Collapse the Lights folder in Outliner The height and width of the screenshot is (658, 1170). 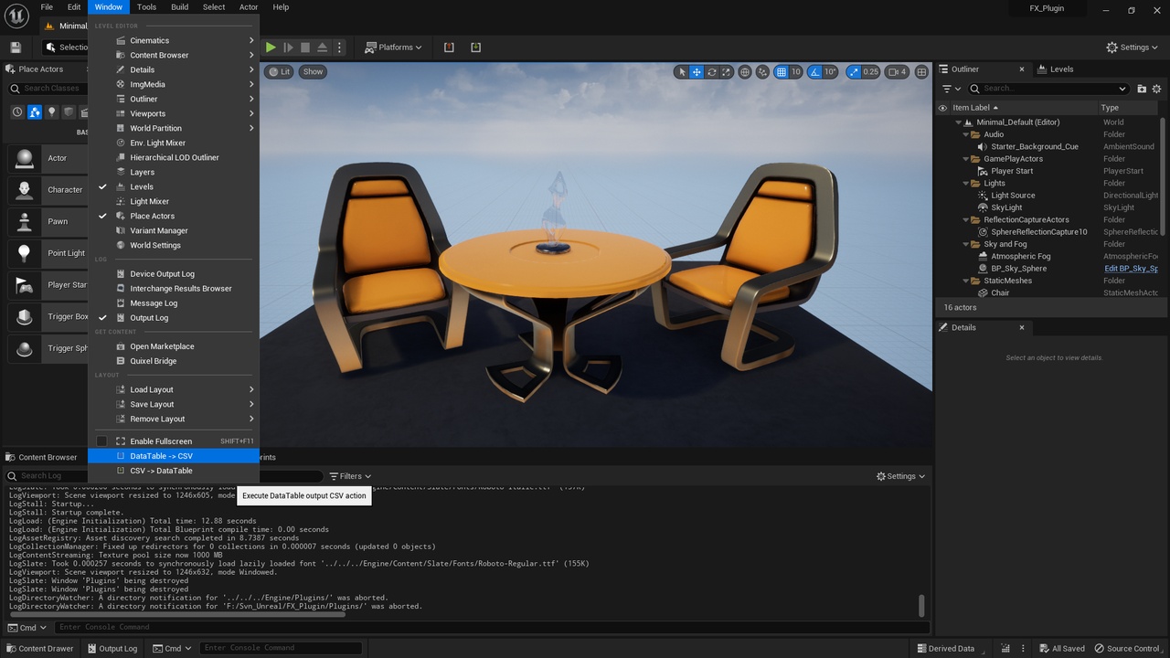[x=965, y=183]
